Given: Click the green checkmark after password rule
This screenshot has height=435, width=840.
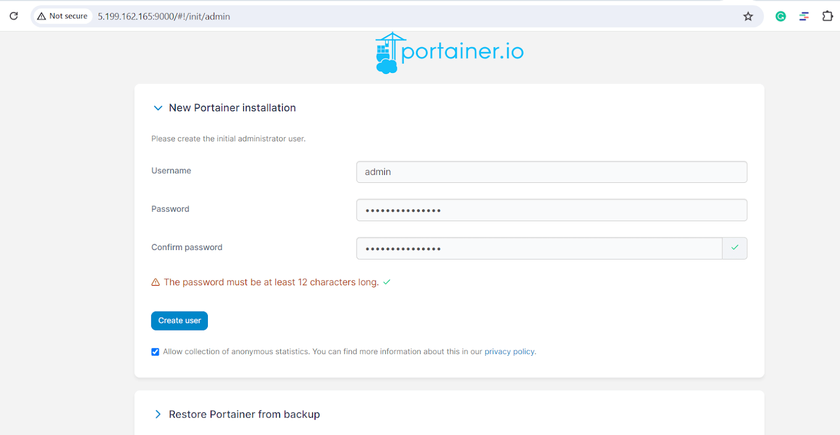Looking at the screenshot, I should click(x=387, y=282).
